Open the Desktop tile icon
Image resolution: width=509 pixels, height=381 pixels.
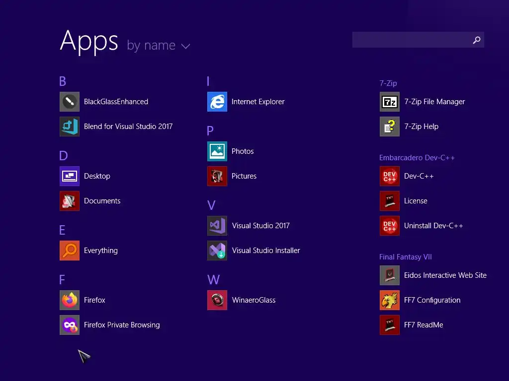point(70,176)
